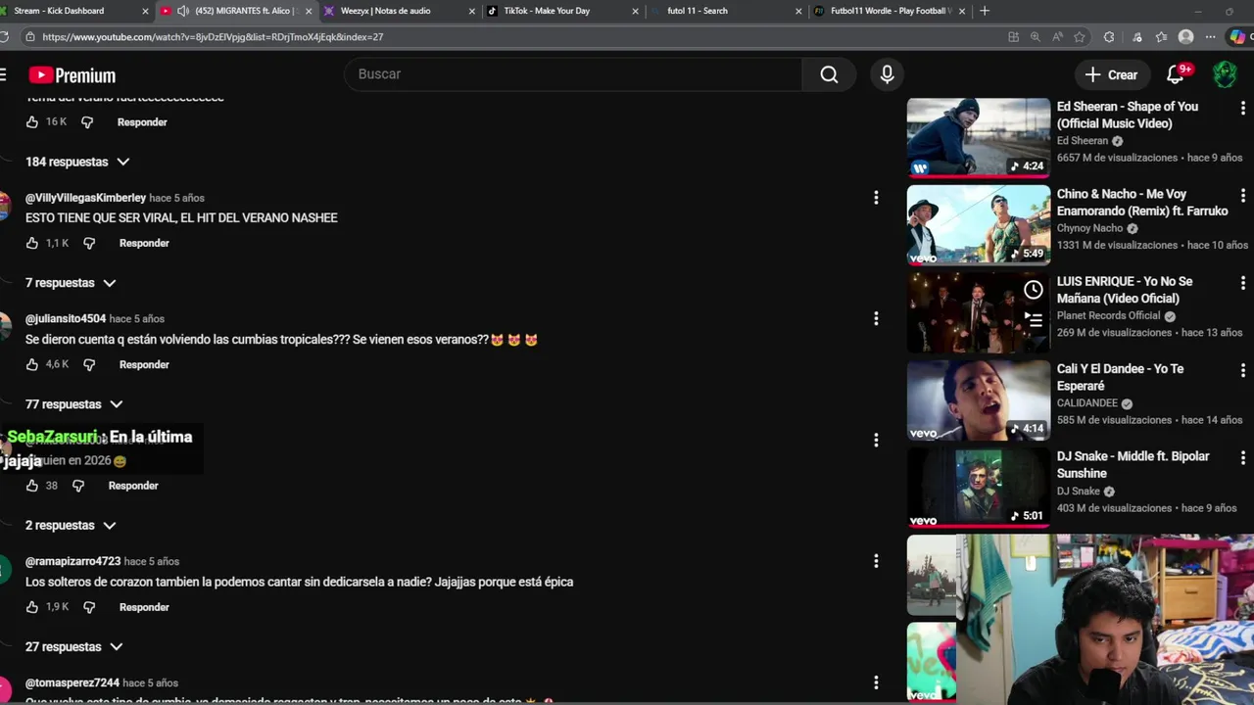Open Cali Y El Dandee thumbnail

979,400
